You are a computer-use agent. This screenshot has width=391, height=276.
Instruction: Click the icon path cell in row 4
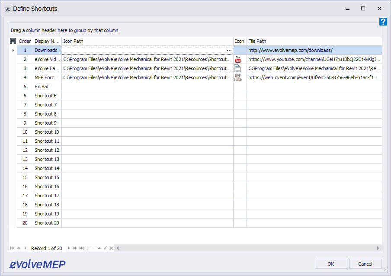[x=147, y=77]
